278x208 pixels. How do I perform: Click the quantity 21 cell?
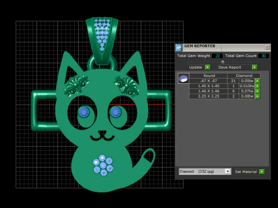point(233,81)
